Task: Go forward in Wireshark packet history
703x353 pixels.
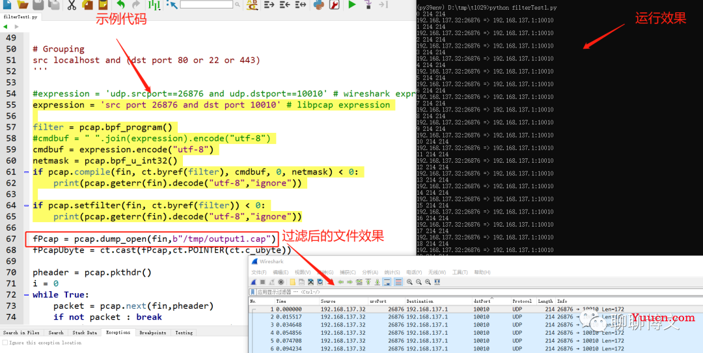Action: click(x=350, y=282)
